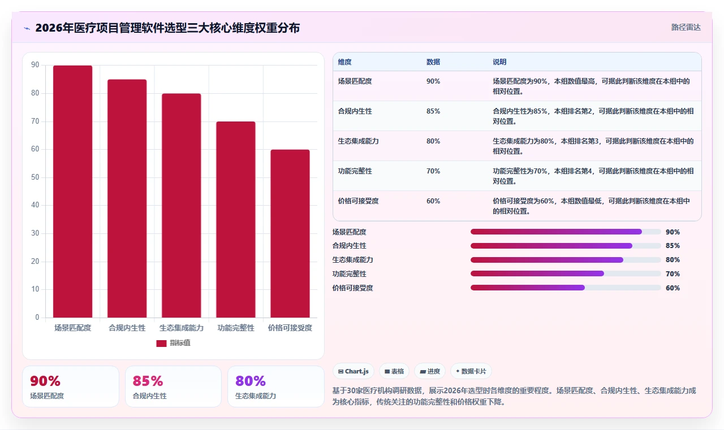Click the 场景匹配度 90% progress bar

click(566, 232)
